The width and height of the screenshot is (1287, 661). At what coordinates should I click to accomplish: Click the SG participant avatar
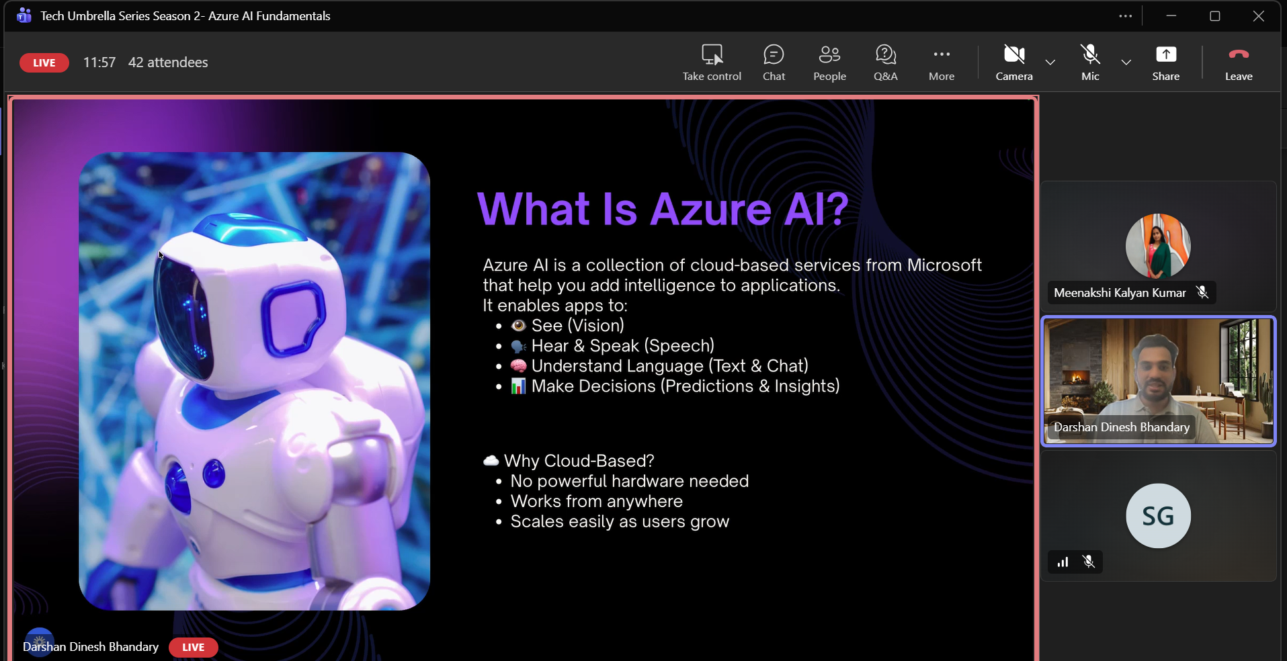[x=1158, y=516]
